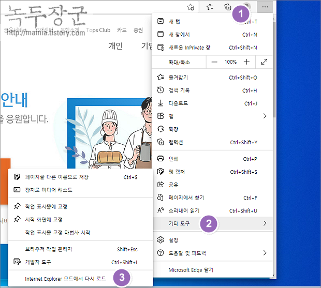Screen dimensions: 321x288
Task: Select Pin to Start screen entry
Action: (x=80, y=220)
